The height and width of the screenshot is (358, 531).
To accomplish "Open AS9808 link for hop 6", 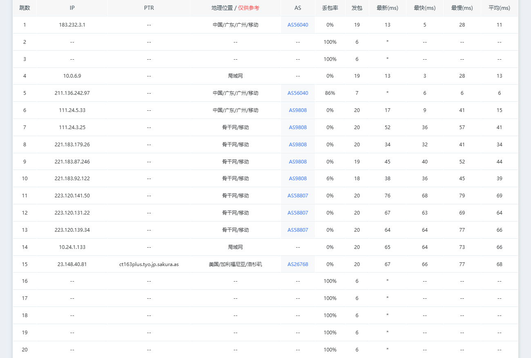I will pyautogui.click(x=298, y=110).
